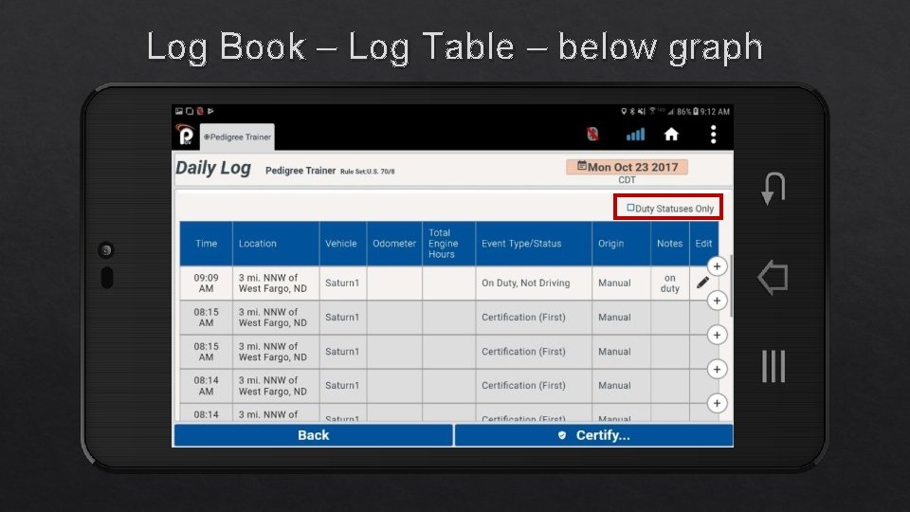This screenshot has height=512, width=910.
Task: Select the Vehicle column header
Action: click(x=342, y=244)
